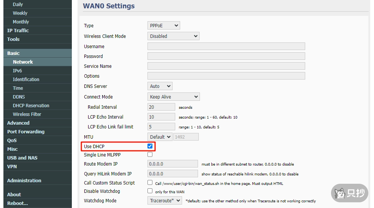Go to DHCP Reservation in sidebar

point(31,105)
